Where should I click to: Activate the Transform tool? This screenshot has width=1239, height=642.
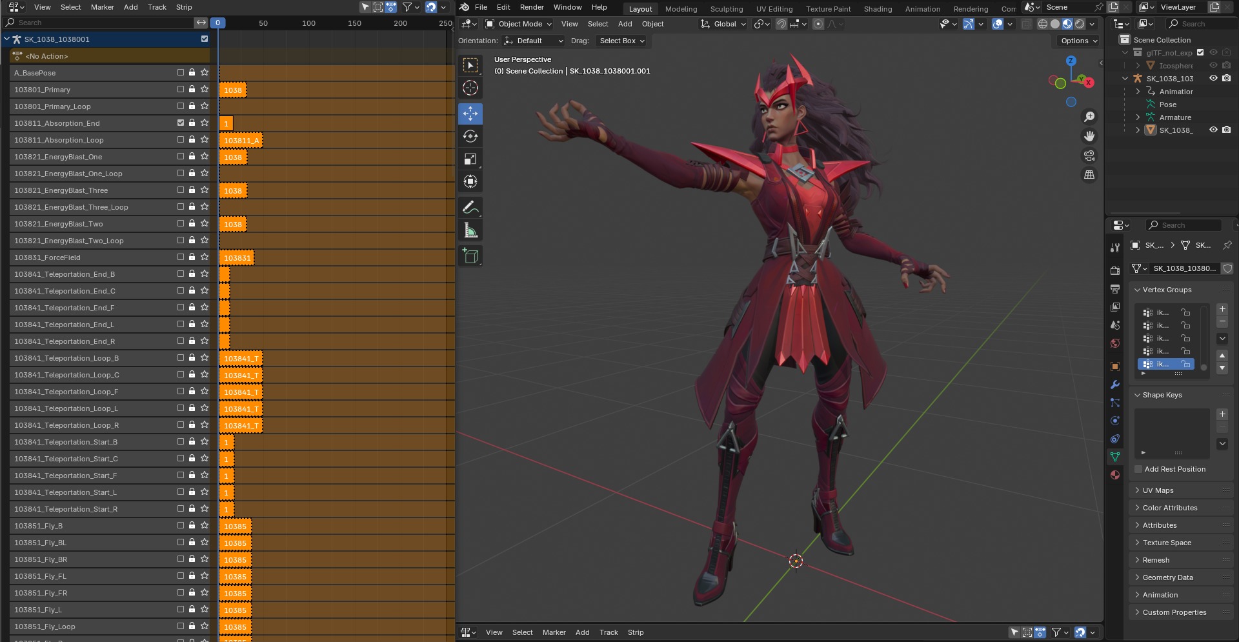(470, 181)
